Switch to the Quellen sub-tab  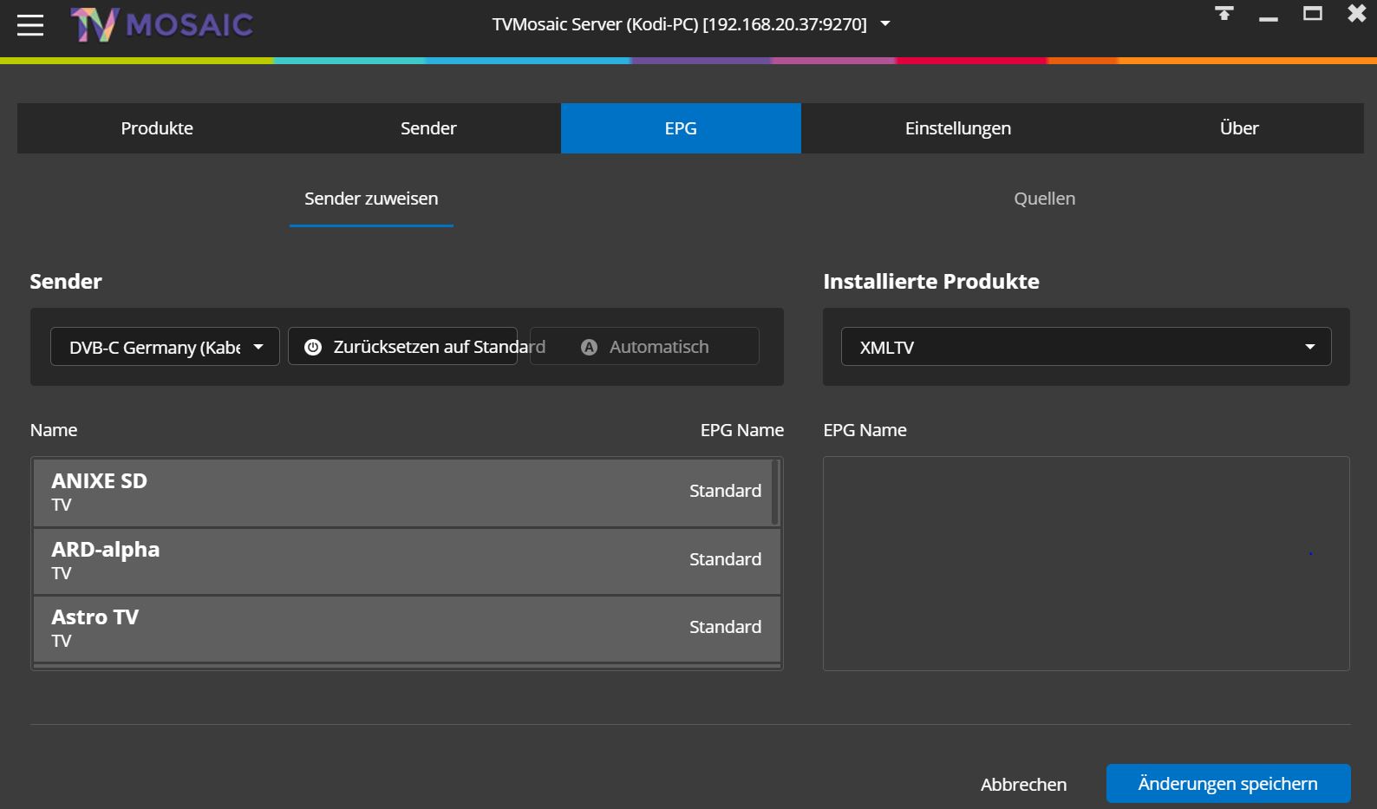point(1045,199)
